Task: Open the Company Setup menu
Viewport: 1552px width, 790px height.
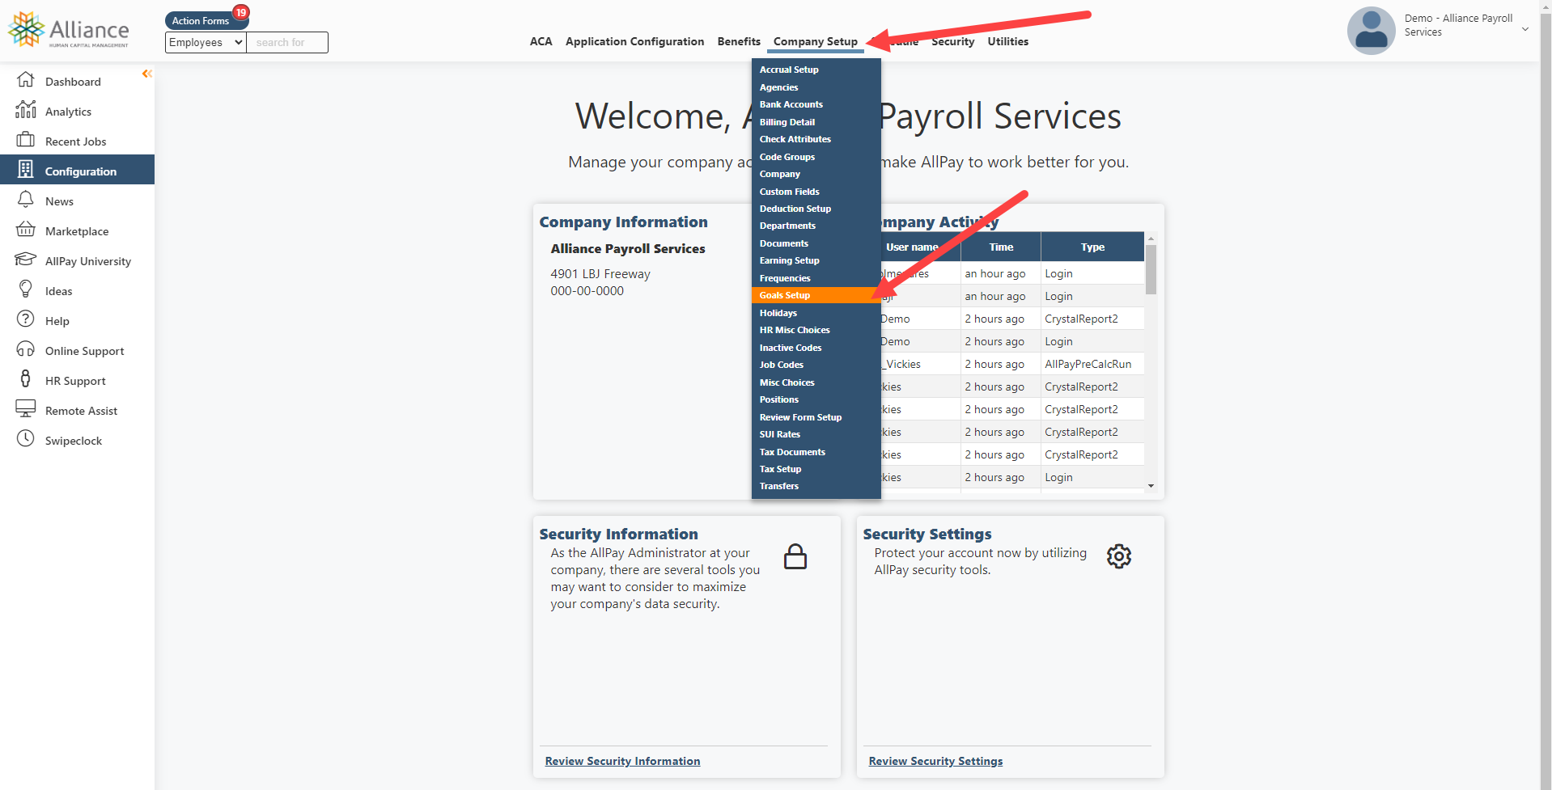Action: tap(816, 41)
